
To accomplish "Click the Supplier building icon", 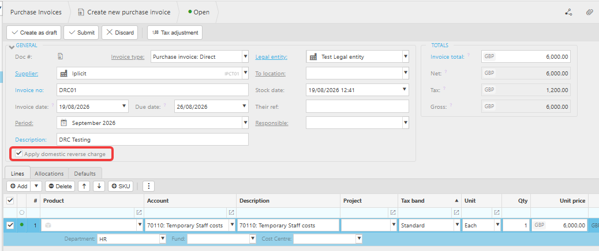I will tap(64, 74).
